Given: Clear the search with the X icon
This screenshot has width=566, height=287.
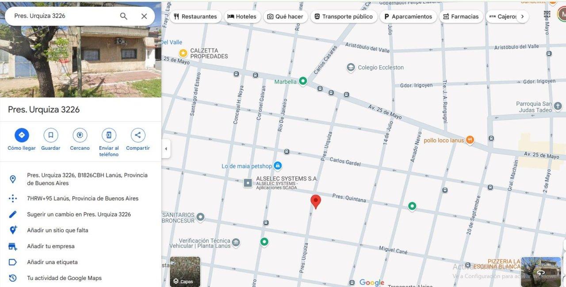Looking at the screenshot, I should (144, 16).
